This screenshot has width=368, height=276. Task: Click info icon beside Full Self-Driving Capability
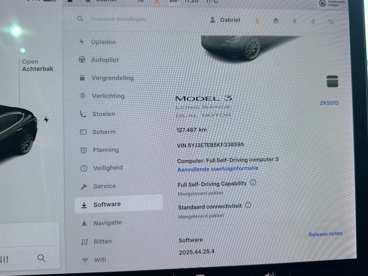tap(253, 183)
